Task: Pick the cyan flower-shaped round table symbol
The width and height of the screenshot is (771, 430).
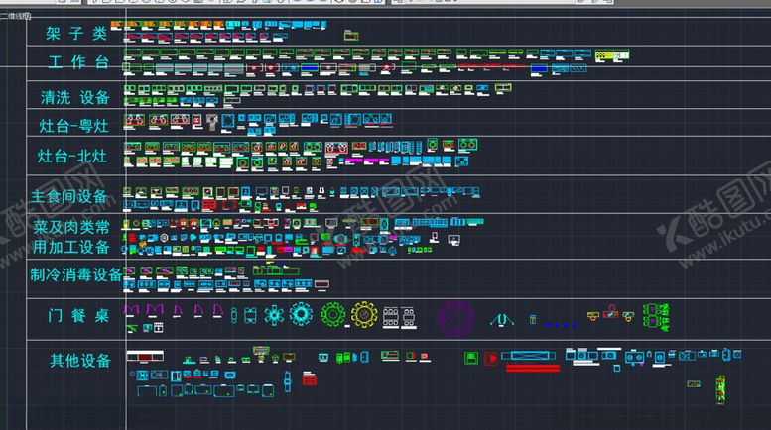Action: click(x=301, y=316)
